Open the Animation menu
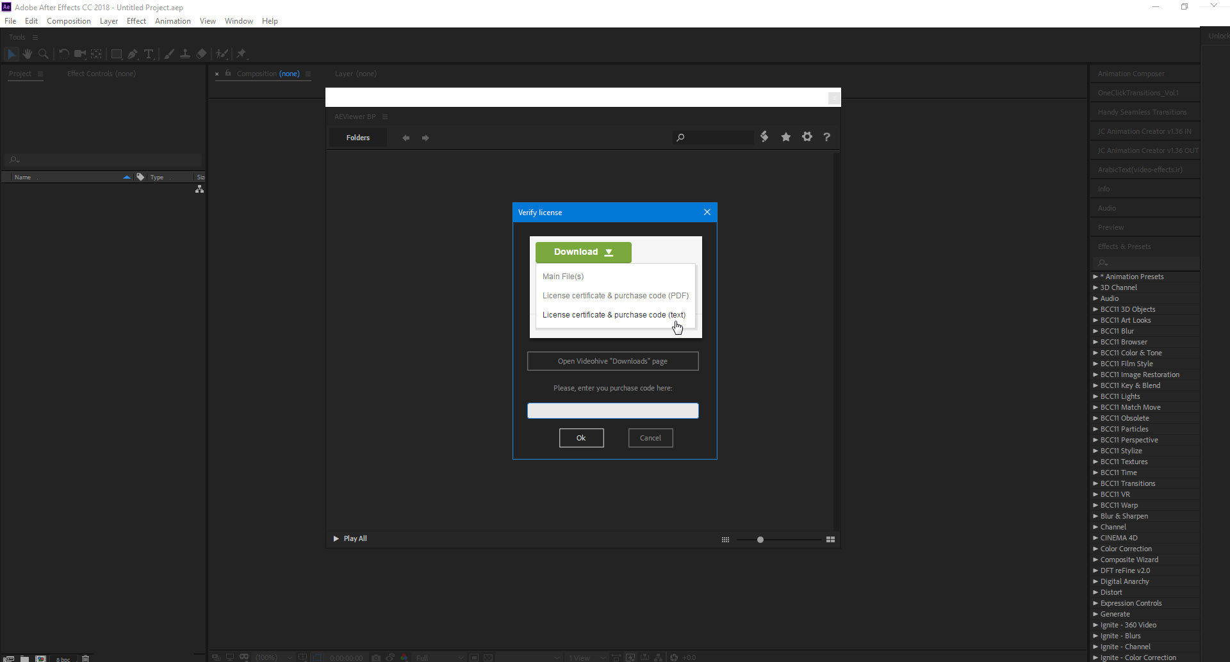Viewport: 1230px width, 662px height. [x=173, y=21]
